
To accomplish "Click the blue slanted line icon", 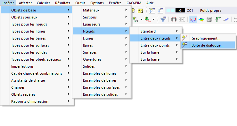I will [x=226, y=19].
